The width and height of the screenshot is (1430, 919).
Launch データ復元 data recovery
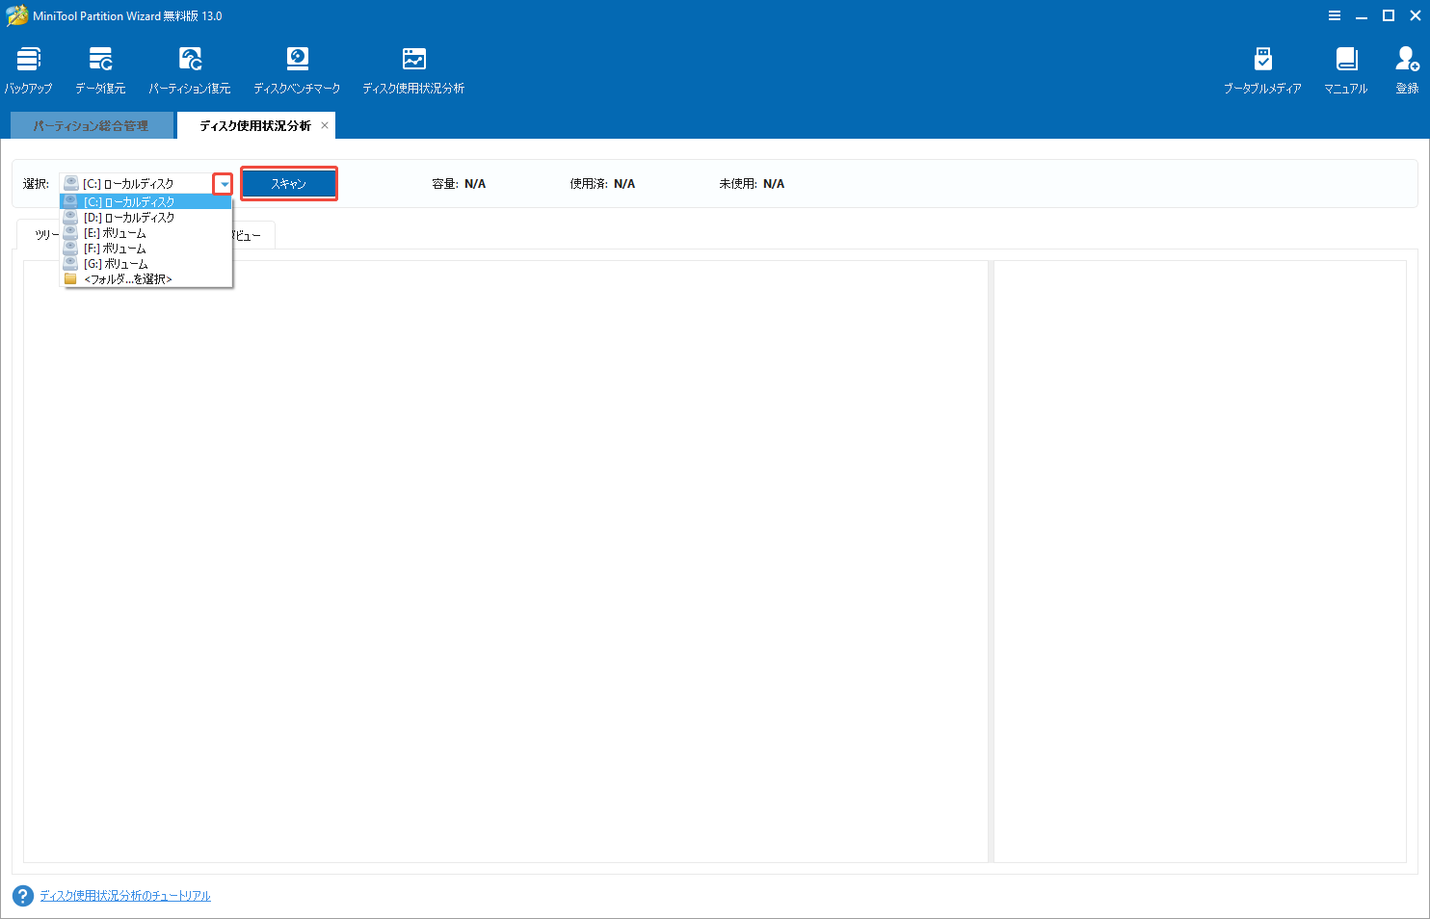point(100,70)
